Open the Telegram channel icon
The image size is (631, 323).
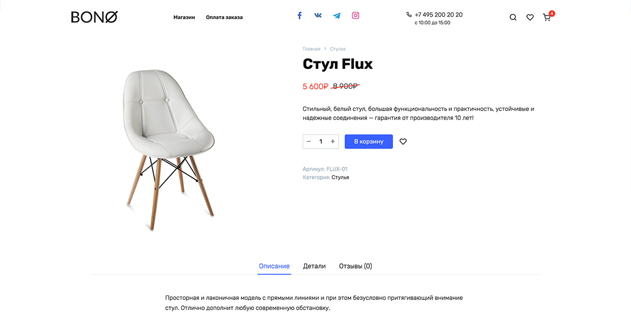pyautogui.click(x=337, y=16)
